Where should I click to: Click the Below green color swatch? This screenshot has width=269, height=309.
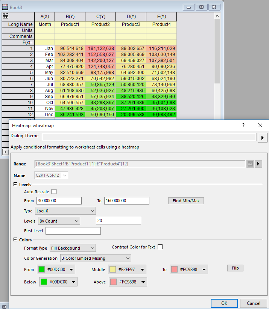tap(44, 282)
